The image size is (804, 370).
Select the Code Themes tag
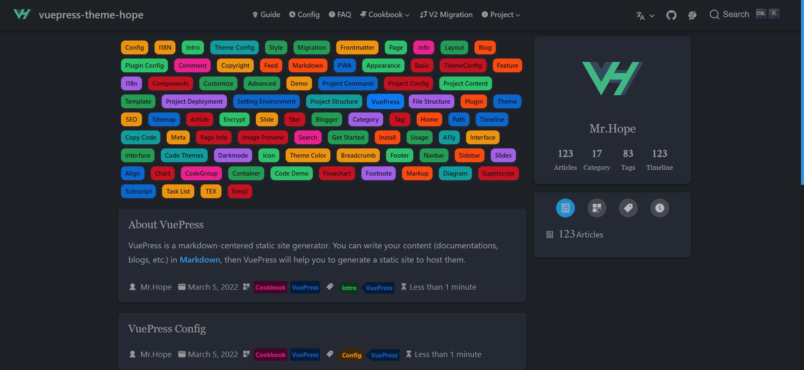(184, 156)
